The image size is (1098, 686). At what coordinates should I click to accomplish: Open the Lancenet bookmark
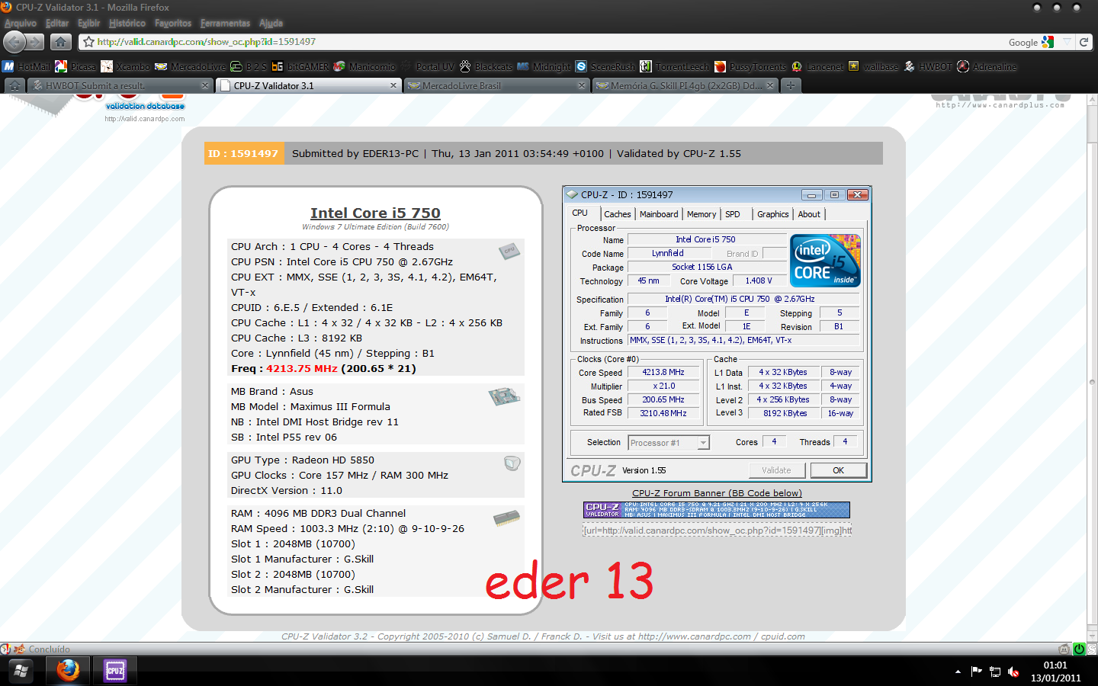click(x=817, y=66)
